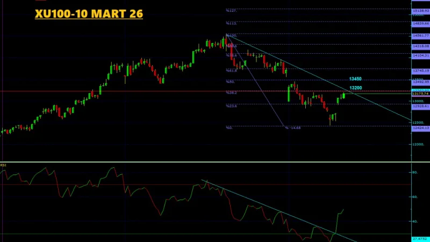430x242 pixels.
Task: Select the 12928.61 price label
Action: coord(421,106)
